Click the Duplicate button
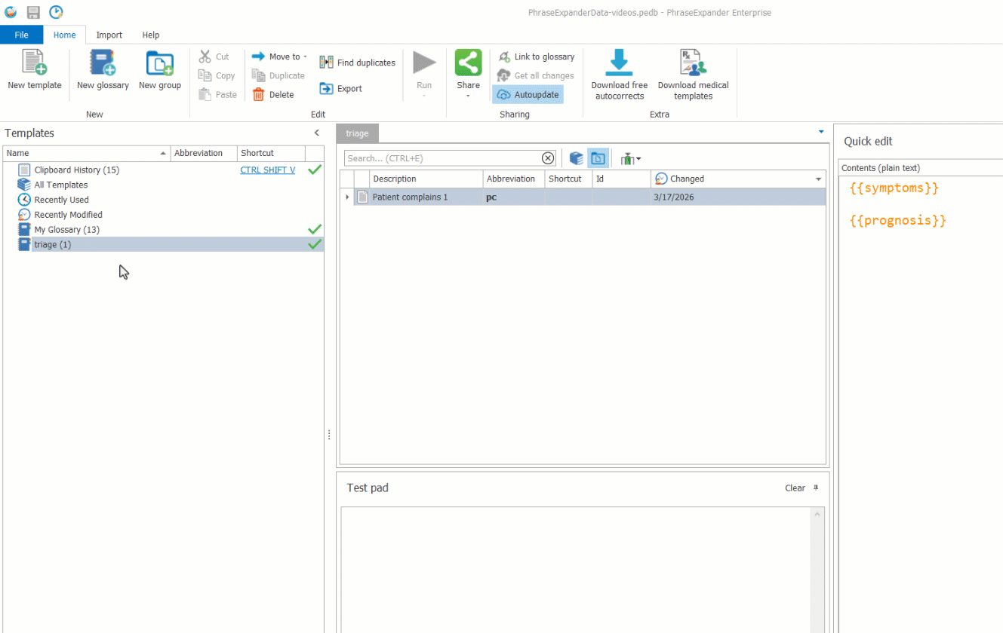The width and height of the screenshot is (1003, 633). click(x=278, y=75)
